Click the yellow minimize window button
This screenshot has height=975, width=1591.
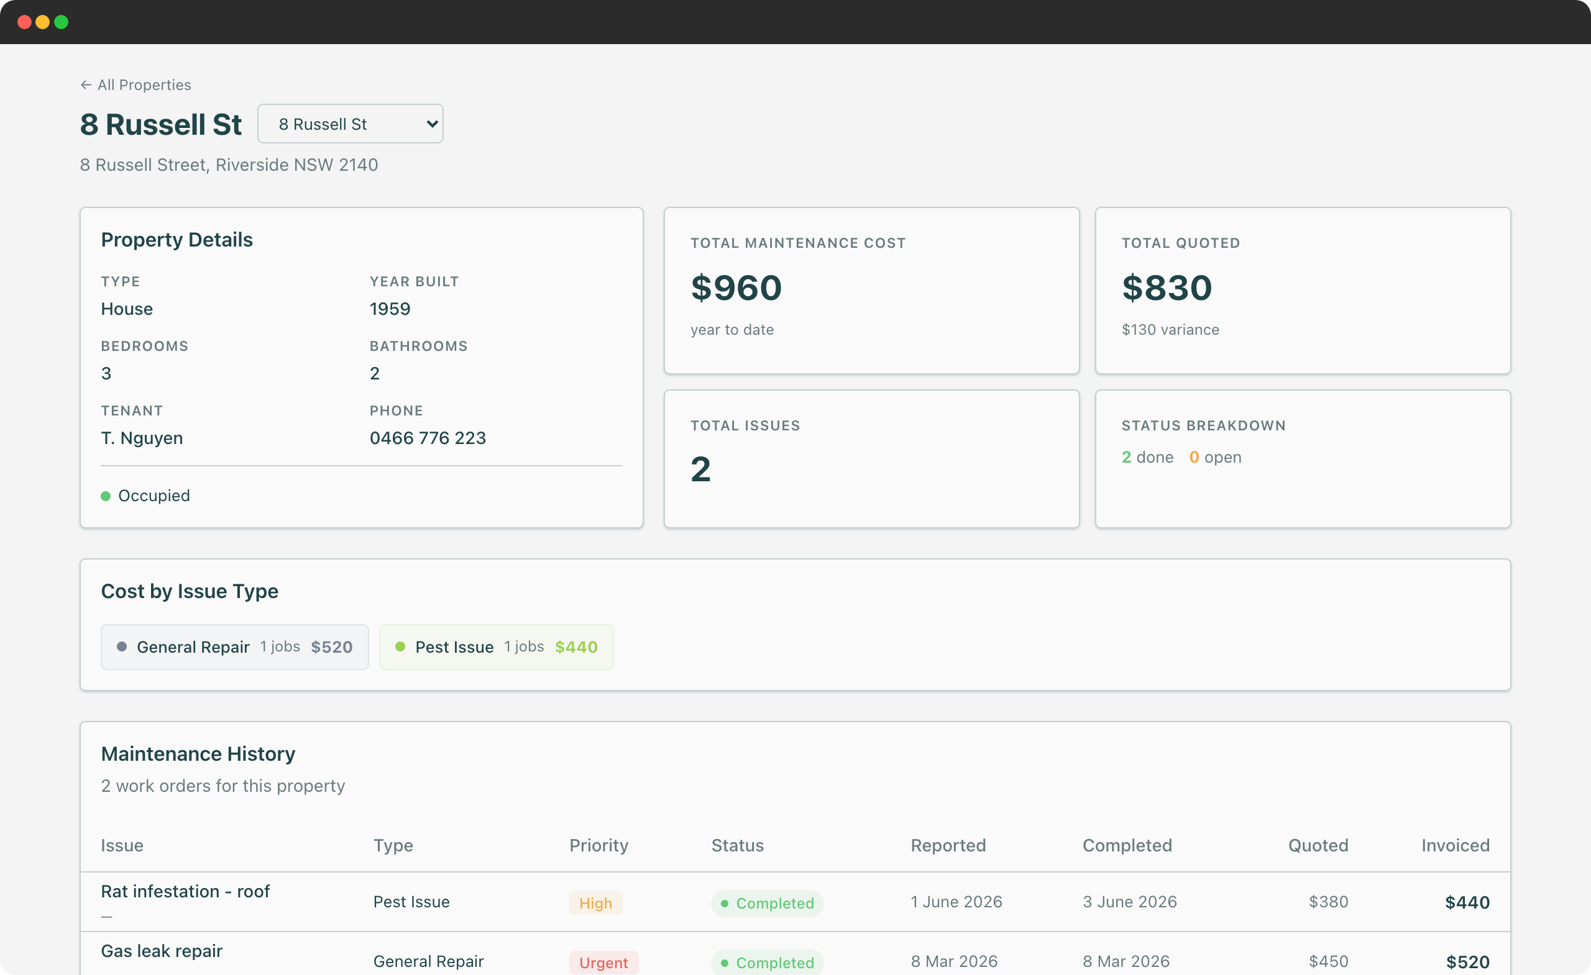(43, 22)
